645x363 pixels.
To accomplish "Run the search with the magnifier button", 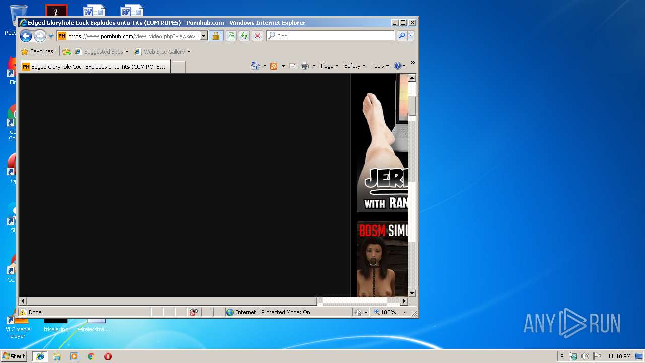I will [x=402, y=36].
